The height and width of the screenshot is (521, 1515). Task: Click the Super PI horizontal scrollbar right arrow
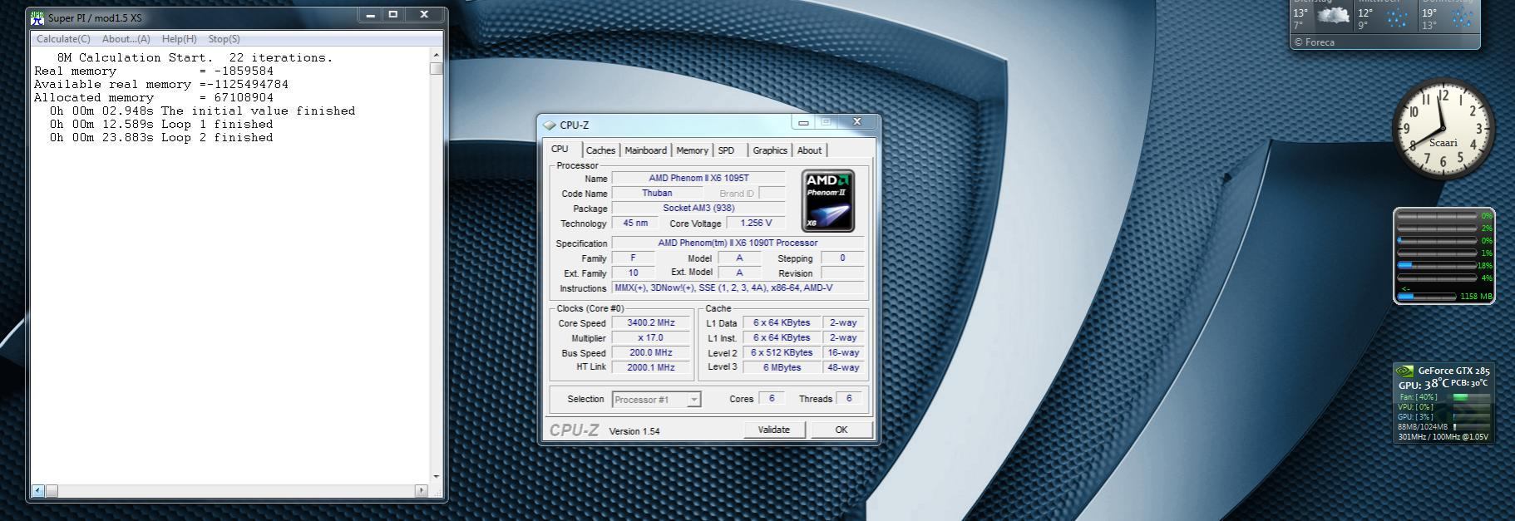421,490
